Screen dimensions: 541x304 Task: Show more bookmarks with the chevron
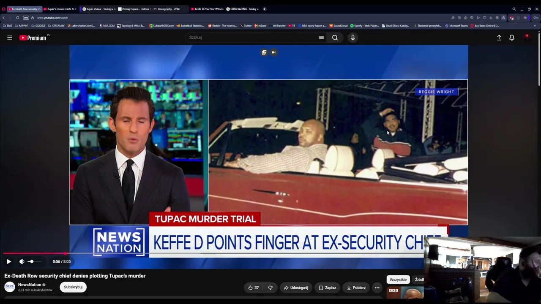[x=535, y=26]
